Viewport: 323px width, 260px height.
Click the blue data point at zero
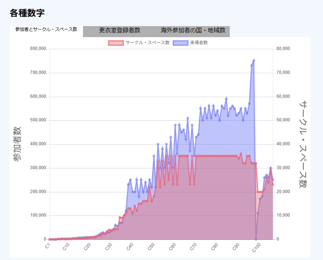coord(256,239)
